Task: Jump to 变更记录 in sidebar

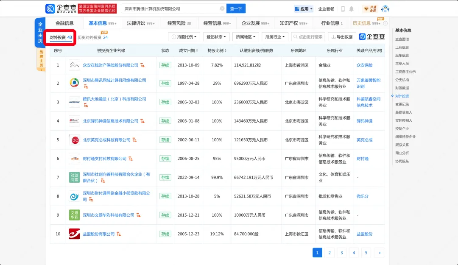Action: 402,104
